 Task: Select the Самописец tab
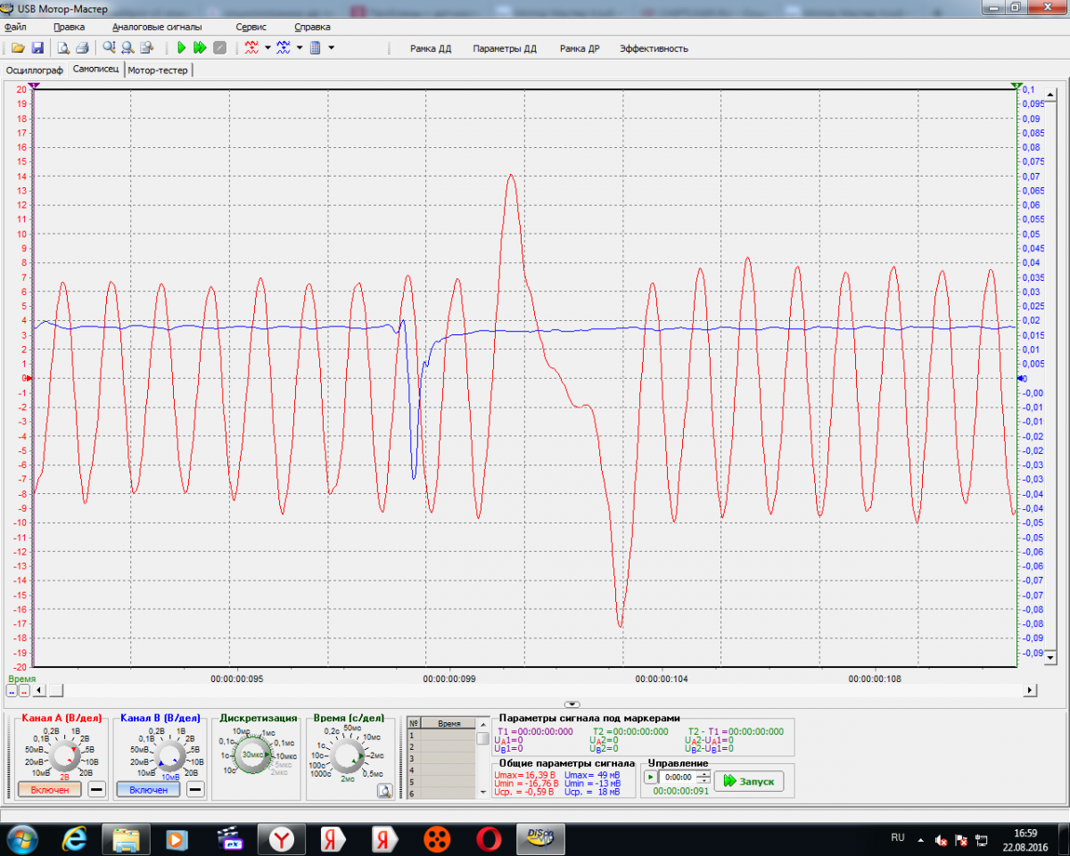(x=95, y=69)
